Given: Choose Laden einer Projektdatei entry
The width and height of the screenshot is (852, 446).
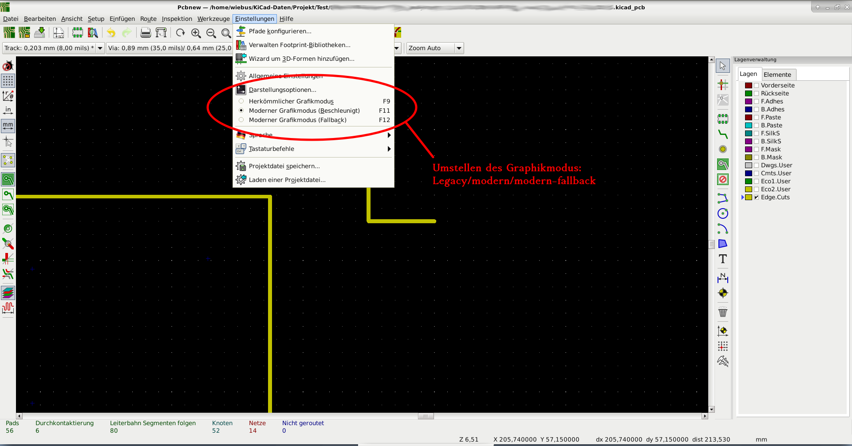Looking at the screenshot, I should 313,180.
